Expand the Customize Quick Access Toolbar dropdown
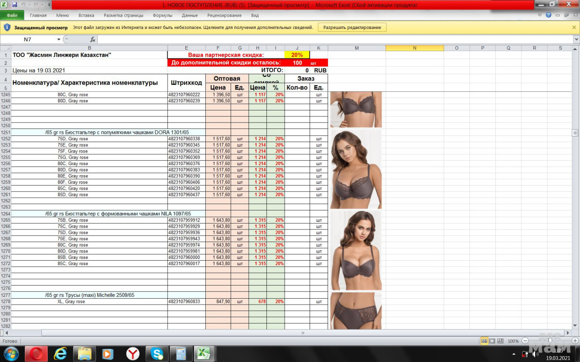 (49, 5)
